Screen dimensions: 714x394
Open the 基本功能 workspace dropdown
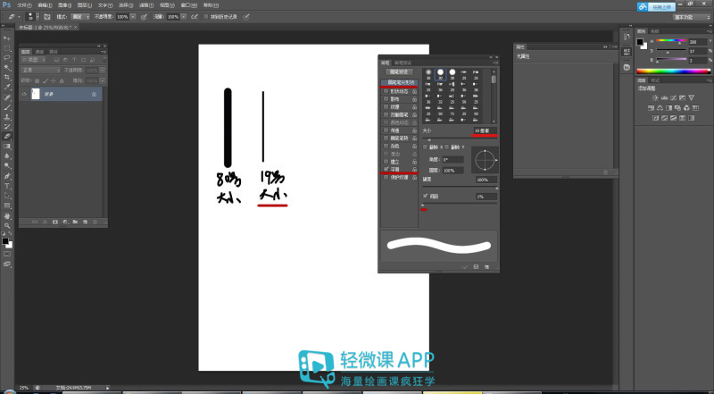(x=685, y=16)
